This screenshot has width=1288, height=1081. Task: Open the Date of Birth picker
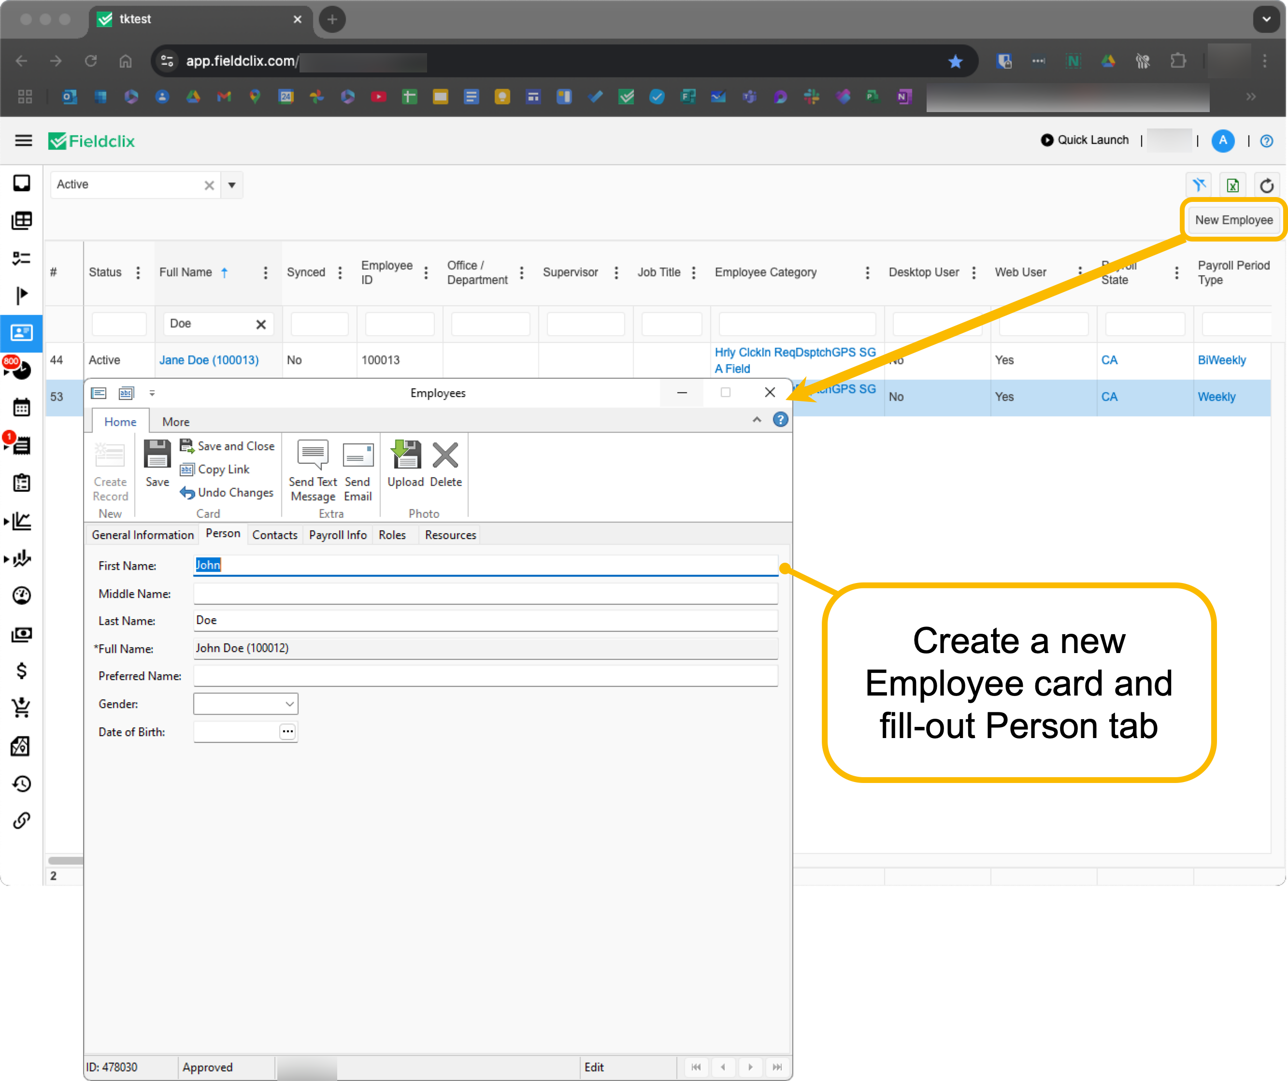287,731
